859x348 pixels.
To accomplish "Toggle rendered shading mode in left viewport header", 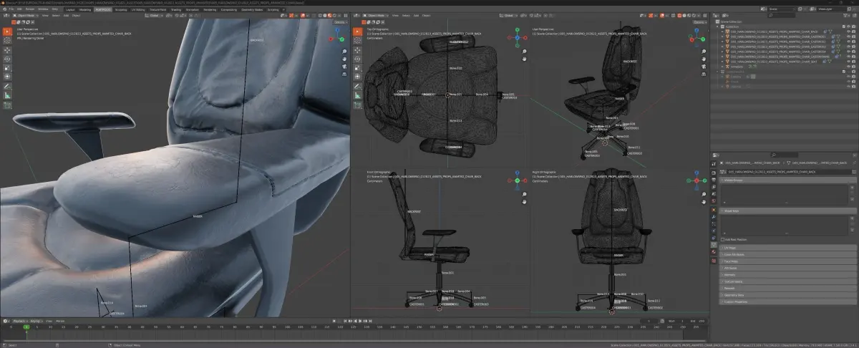I will click(x=334, y=15).
